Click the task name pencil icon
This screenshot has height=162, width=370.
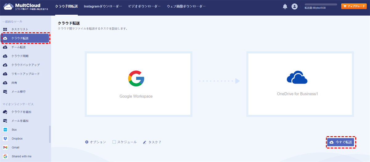(145, 142)
